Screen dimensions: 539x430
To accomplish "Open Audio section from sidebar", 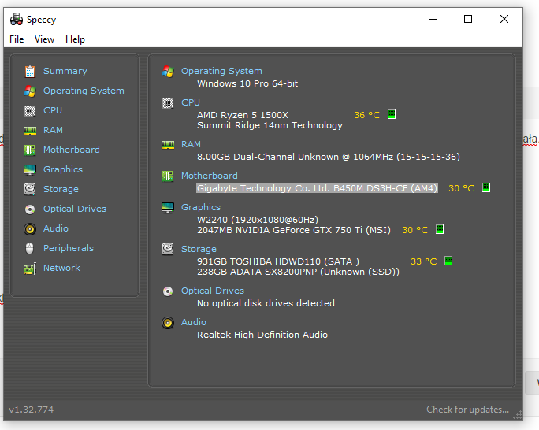I will (x=56, y=228).
